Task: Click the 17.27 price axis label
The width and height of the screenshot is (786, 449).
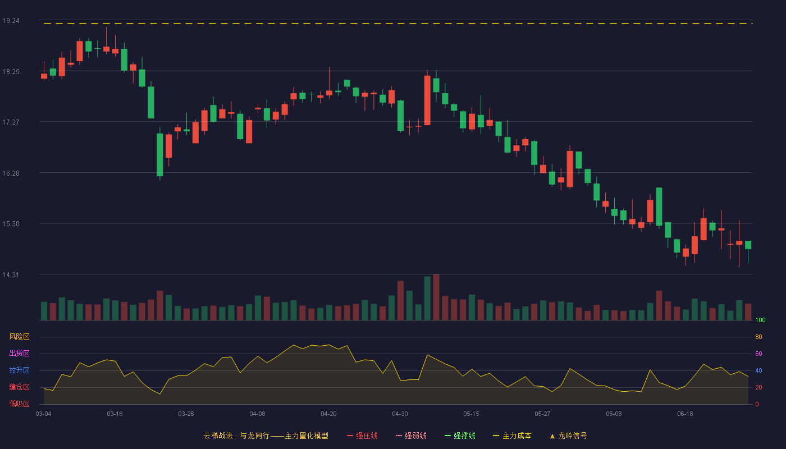Action: [11, 122]
